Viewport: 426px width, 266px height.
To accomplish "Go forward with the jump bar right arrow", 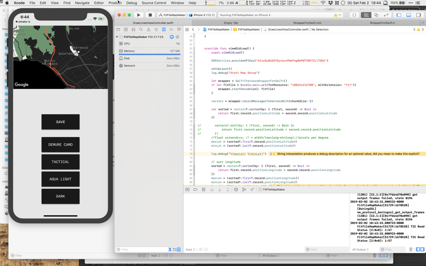I will tap(199, 30).
